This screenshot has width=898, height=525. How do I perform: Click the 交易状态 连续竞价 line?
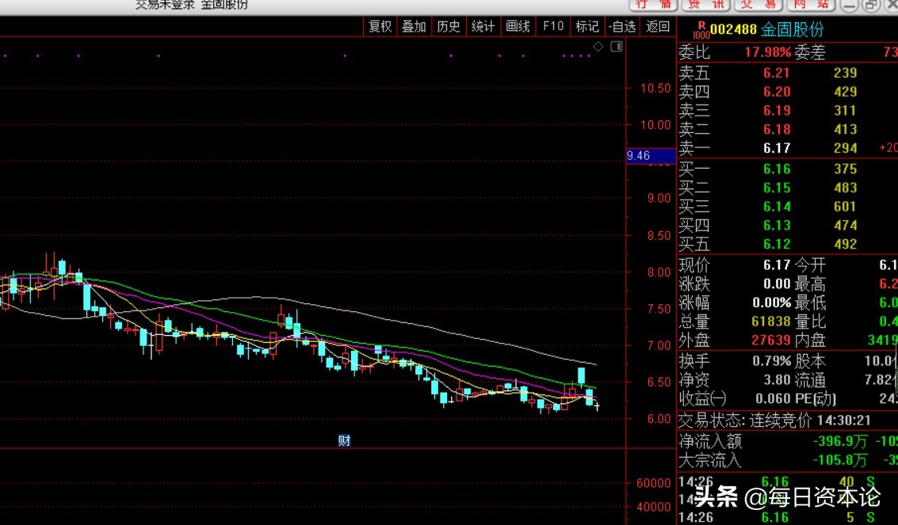tap(775, 421)
